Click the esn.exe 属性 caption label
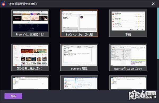This screenshot has height=103, width=159. 79,69
